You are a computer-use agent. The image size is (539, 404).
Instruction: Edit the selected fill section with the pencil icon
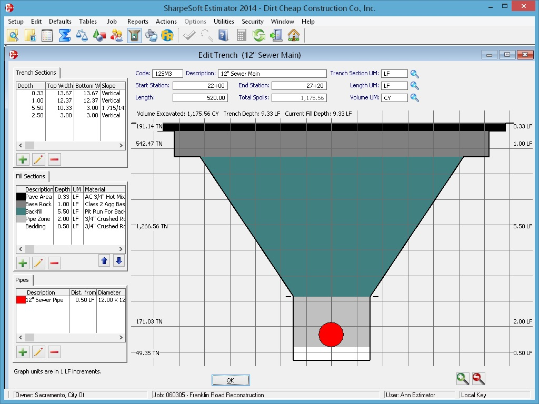coord(37,261)
